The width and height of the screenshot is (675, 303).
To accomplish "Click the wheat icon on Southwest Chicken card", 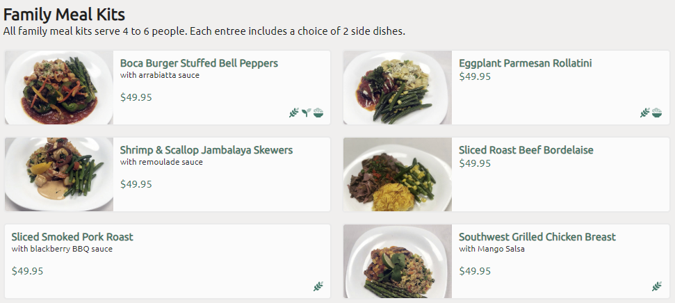I will [657, 286].
